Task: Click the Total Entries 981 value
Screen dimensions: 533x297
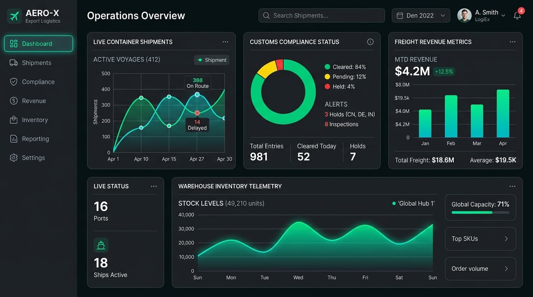Action: (259, 157)
